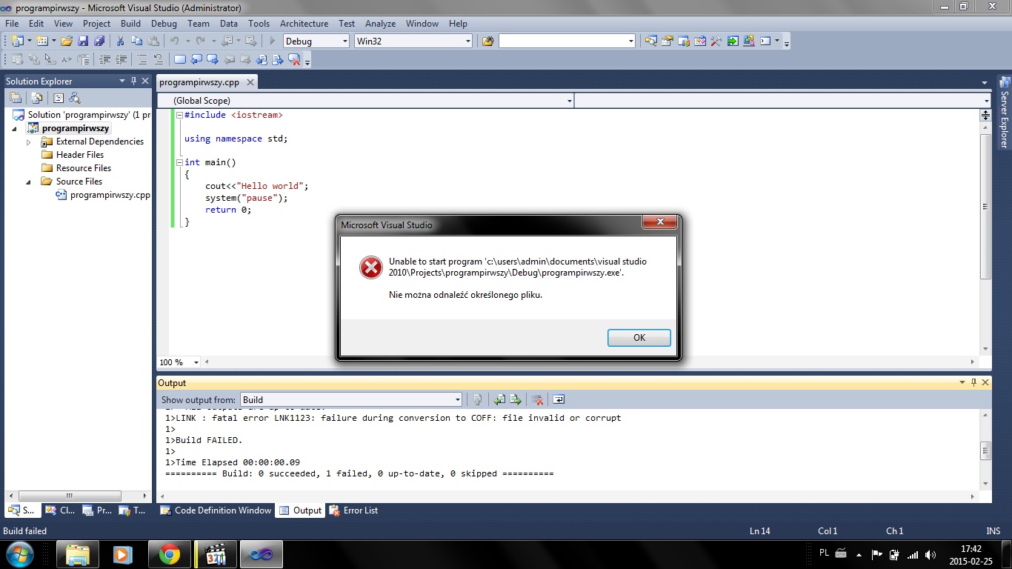
Task: Toggle auto-hide pin on Output panel
Action: (x=973, y=383)
